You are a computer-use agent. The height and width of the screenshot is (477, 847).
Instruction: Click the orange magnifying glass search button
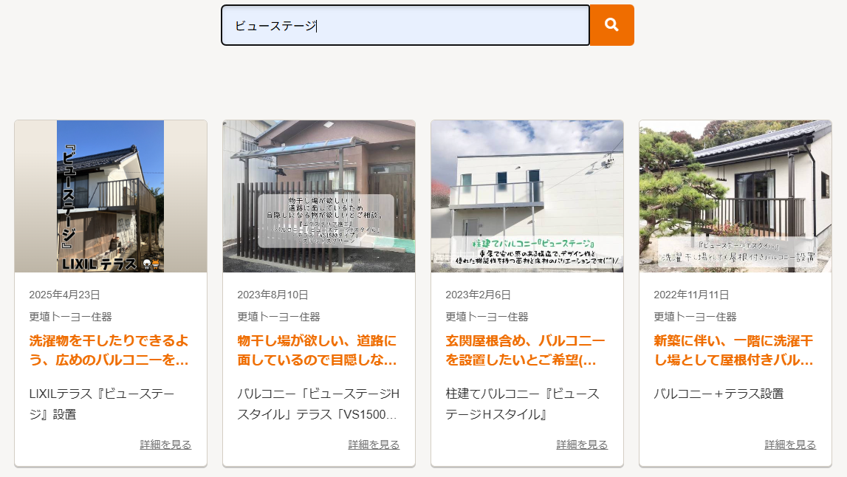611,25
